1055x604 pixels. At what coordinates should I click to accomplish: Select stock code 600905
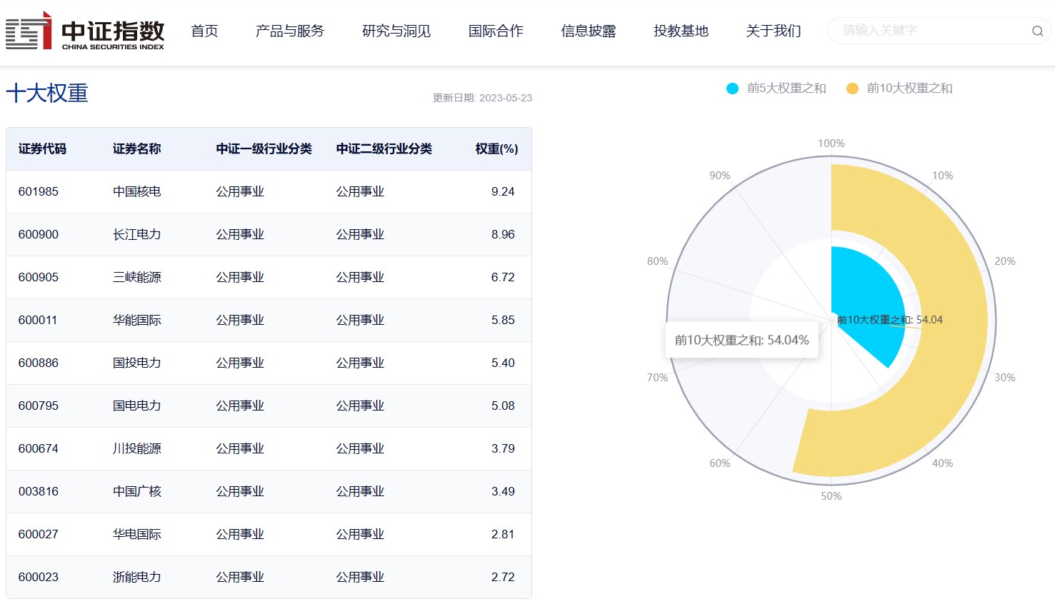(39, 277)
